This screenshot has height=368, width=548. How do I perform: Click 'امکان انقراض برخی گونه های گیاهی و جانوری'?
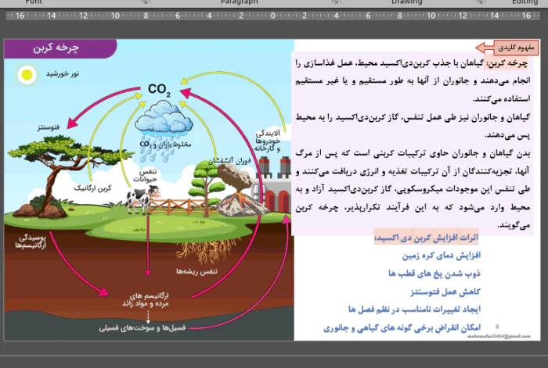pyautogui.click(x=402, y=328)
